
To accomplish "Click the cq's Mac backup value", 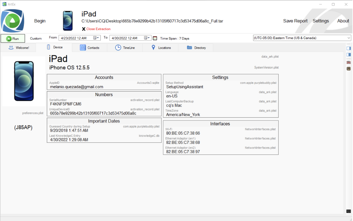I will [174, 105].
